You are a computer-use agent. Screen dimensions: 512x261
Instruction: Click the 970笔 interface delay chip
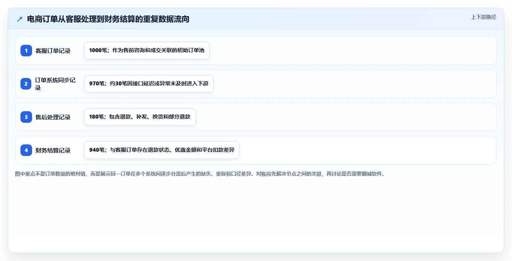click(x=149, y=84)
